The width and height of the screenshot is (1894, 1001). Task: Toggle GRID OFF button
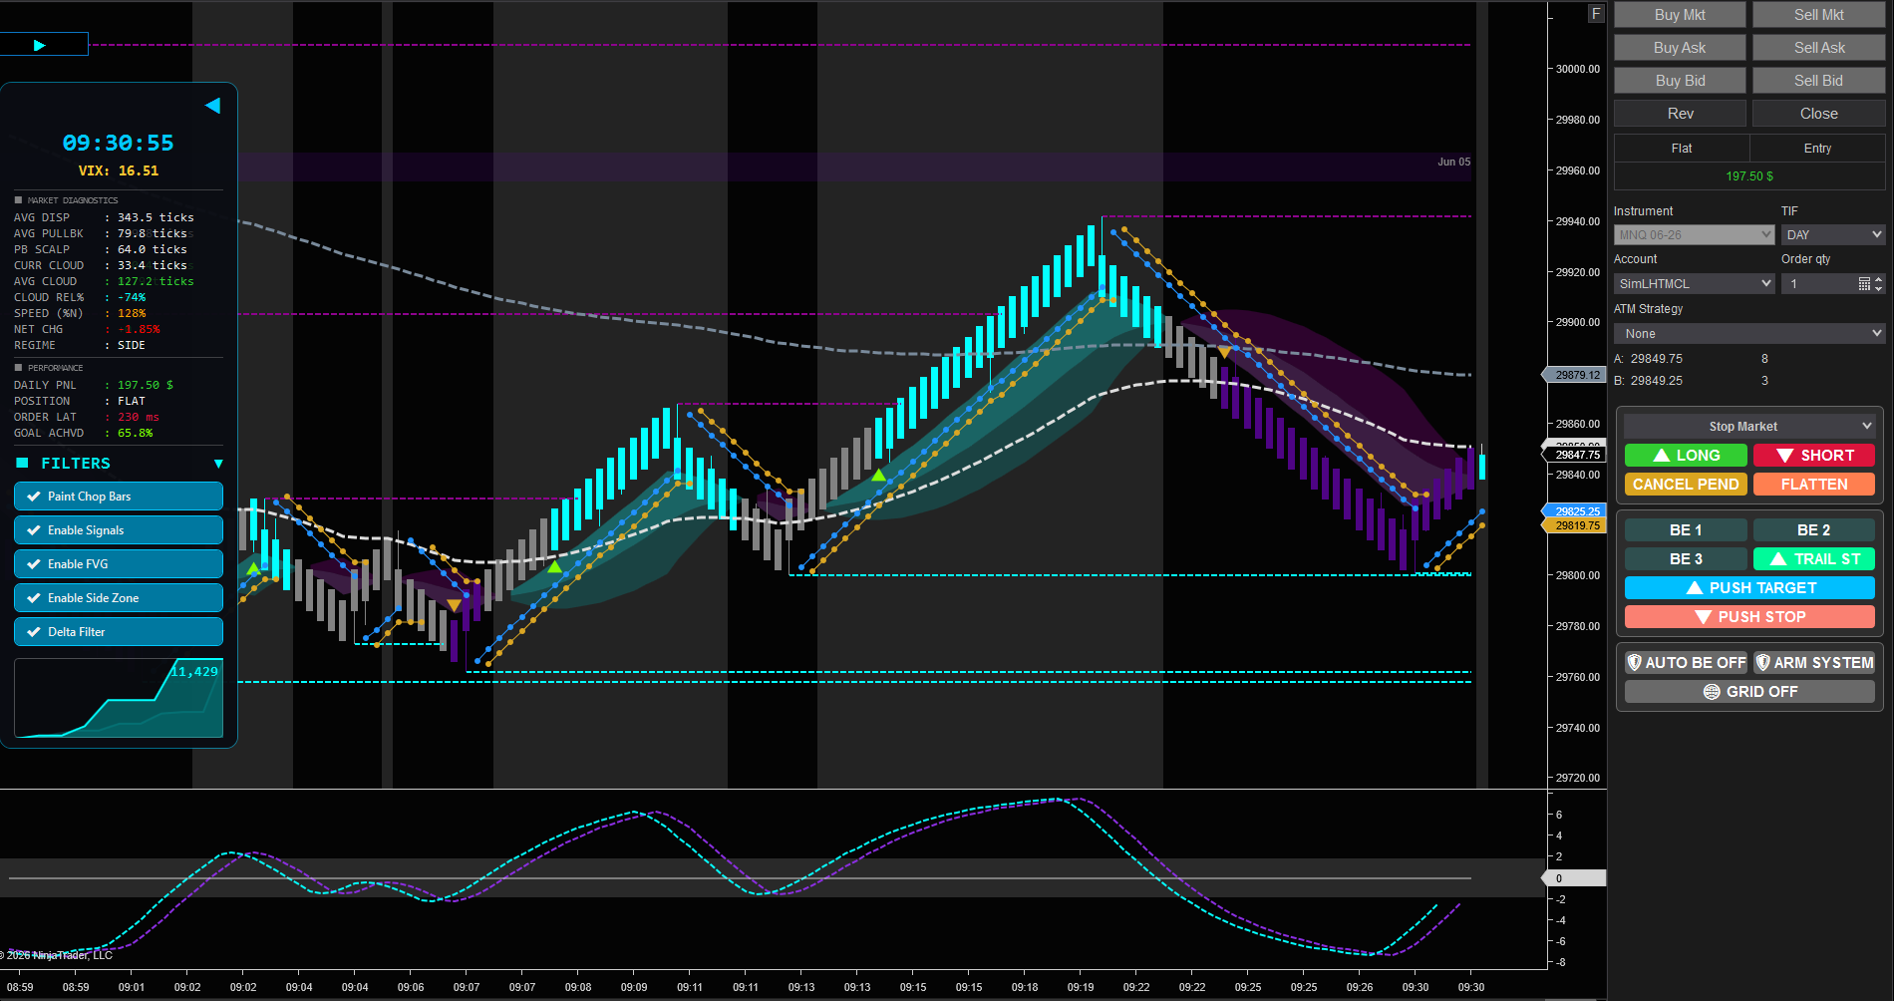coord(1749,692)
